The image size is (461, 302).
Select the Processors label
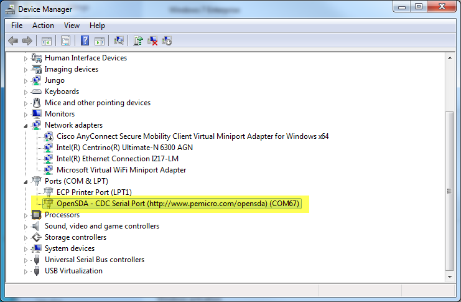(x=62, y=215)
